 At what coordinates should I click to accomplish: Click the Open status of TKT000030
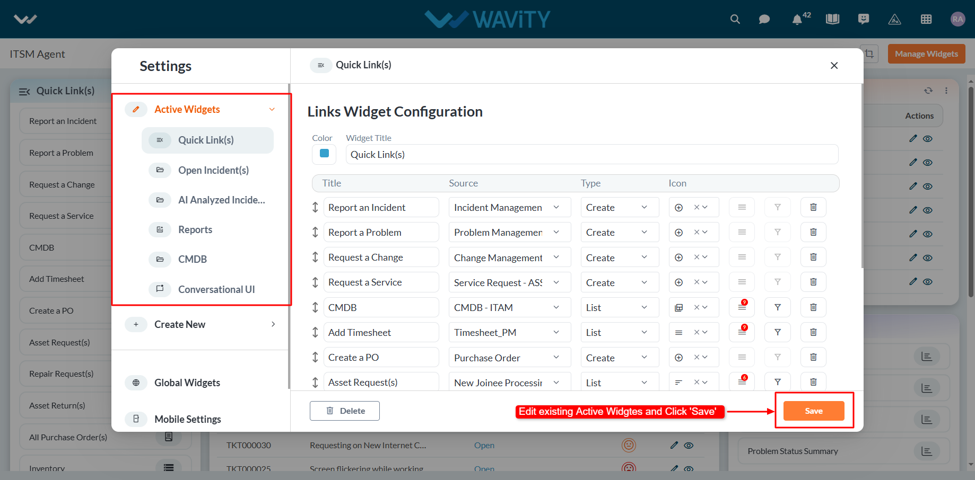point(484,445)
